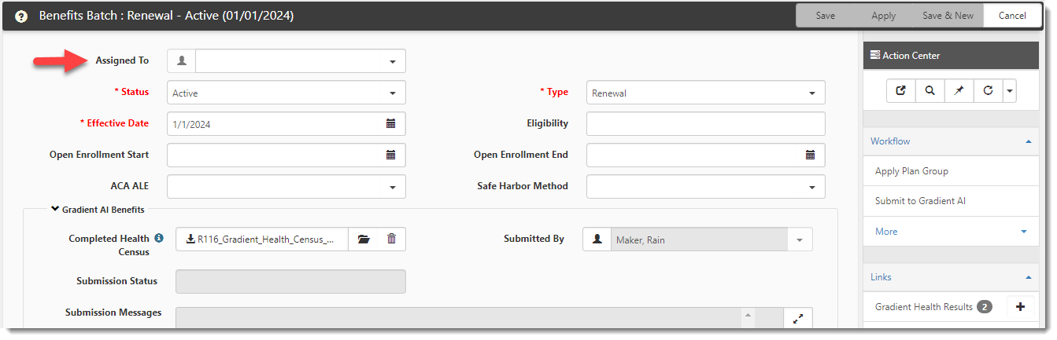Click the Completed Health Census info icon
The image size is (1057, 340).
tap(159, 237)
